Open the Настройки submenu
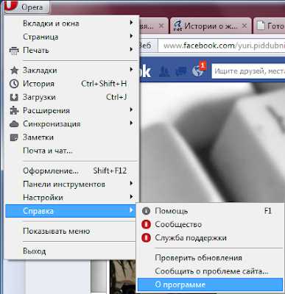Viewport: 285px width, 294px height. click(x=71, y=198)
